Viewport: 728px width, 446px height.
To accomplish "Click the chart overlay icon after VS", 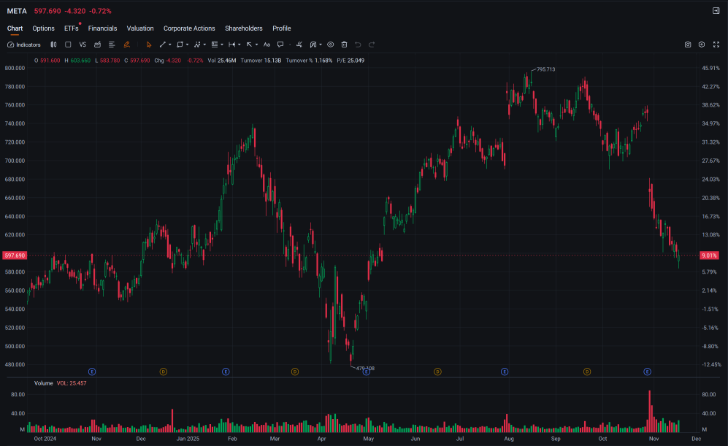I will pos(98,45).
